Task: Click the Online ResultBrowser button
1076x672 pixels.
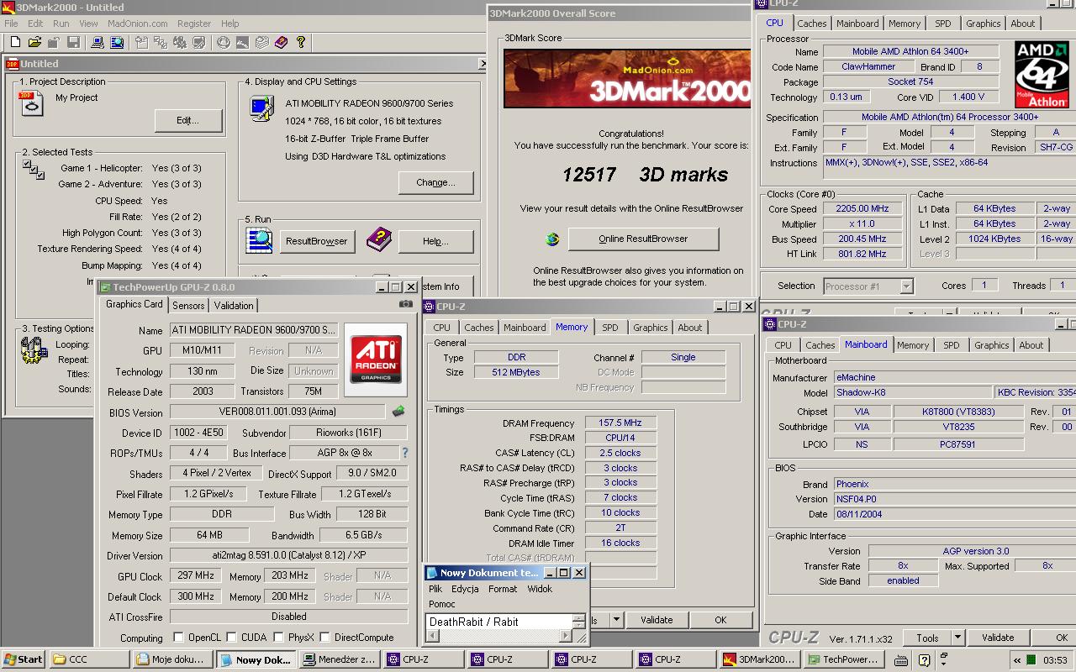Action: click(x=643, y=239)
